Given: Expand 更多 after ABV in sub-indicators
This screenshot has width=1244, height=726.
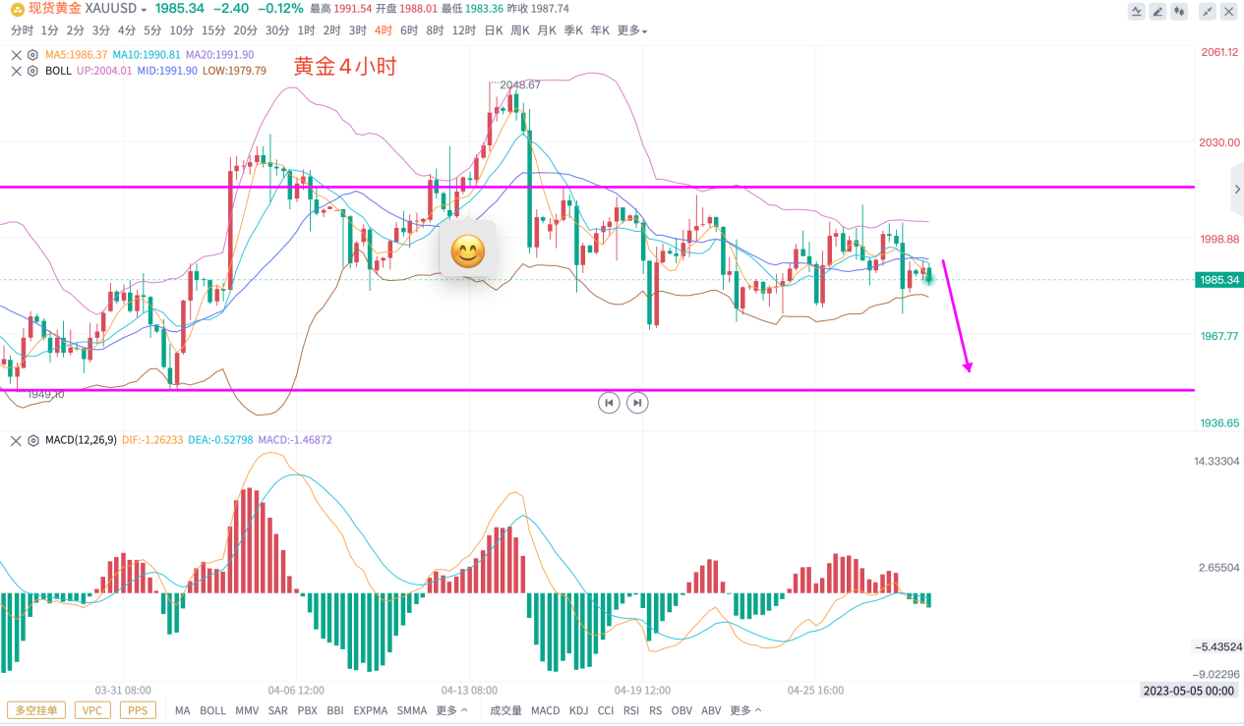Looking at the screenshot, I should pyautogui.click(x=745, y=710).
